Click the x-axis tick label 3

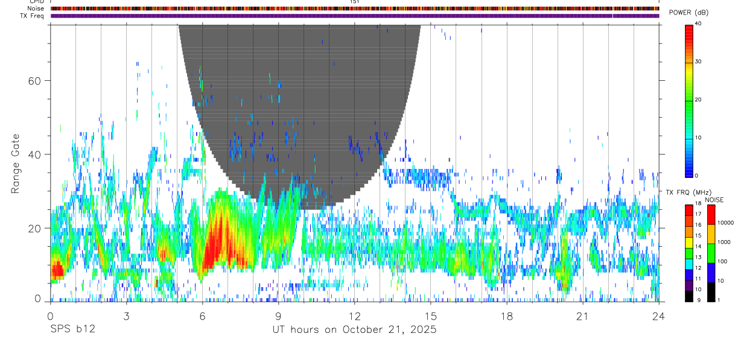(126, 316)
